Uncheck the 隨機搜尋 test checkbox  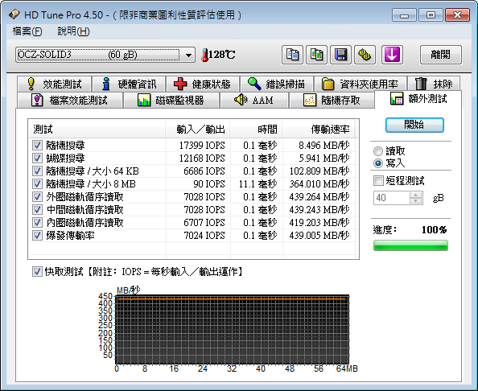(37, 146)
